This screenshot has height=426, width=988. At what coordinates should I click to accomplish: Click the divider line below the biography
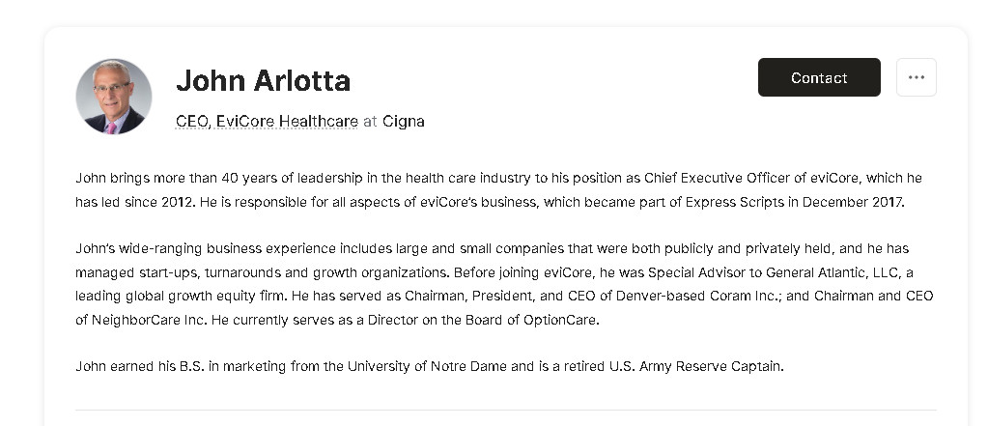(x=505, y=411)
